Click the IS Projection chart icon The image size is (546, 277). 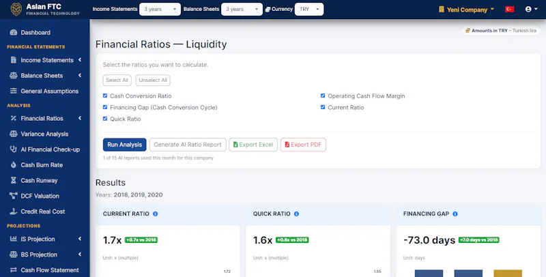[x=14, y=239]
